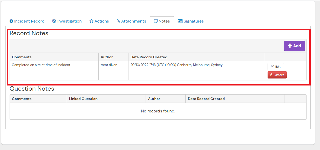This screenshot has height=150, width=320.
Task: Click Author column header in Record Notes
Action: click(107, 57)
